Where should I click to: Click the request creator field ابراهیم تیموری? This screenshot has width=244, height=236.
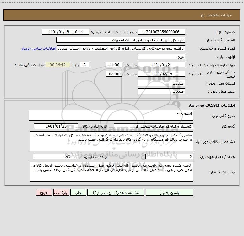[121, 48]
